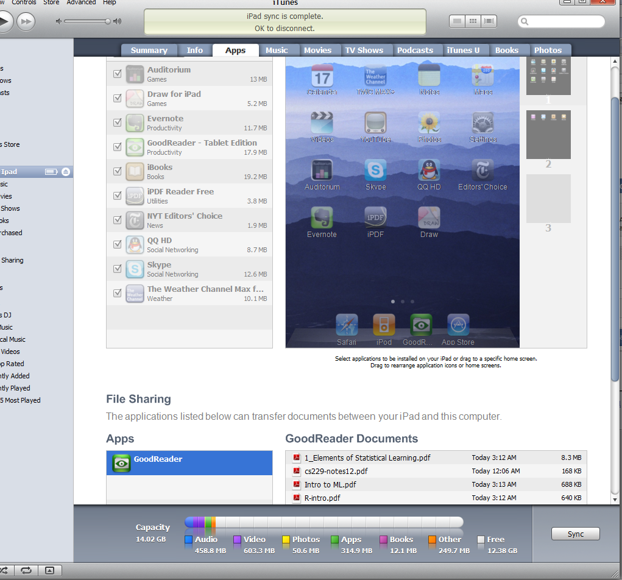Uncheck the Skype app checkbox
Image resolution: width=622 pixels, height=580 pixels.
click(118, 269)
